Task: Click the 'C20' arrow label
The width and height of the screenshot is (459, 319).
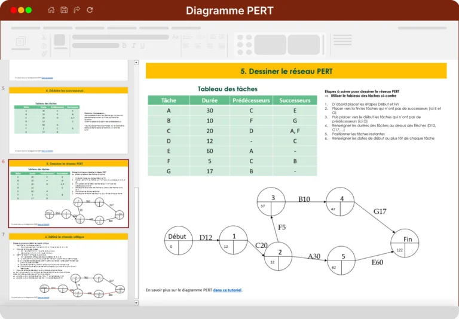Action: 261,246
